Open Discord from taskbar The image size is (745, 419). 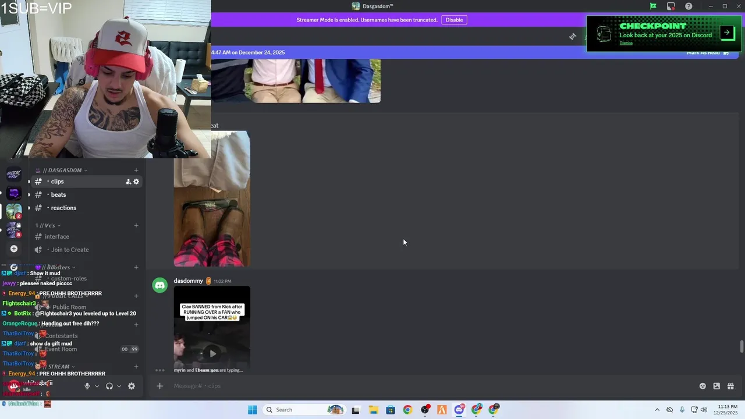pyautogui.click(x=459, y=410)
